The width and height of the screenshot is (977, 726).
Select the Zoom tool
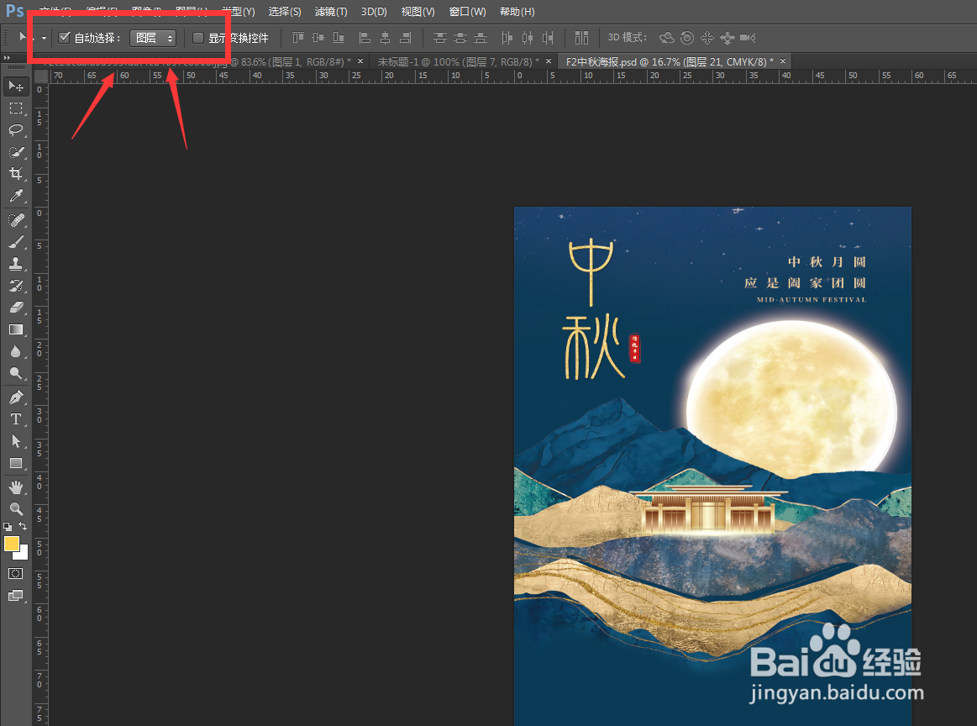point(16,508)
